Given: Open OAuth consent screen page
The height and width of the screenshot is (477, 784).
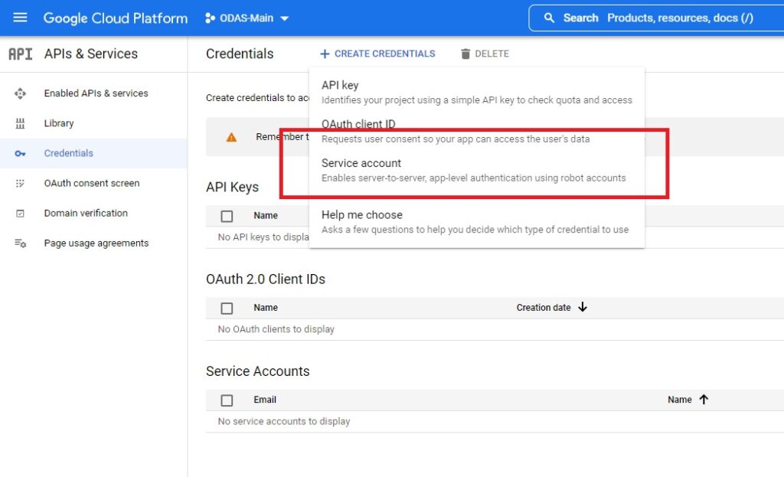Looking at the screenshot, I should (x=92, y=184).
